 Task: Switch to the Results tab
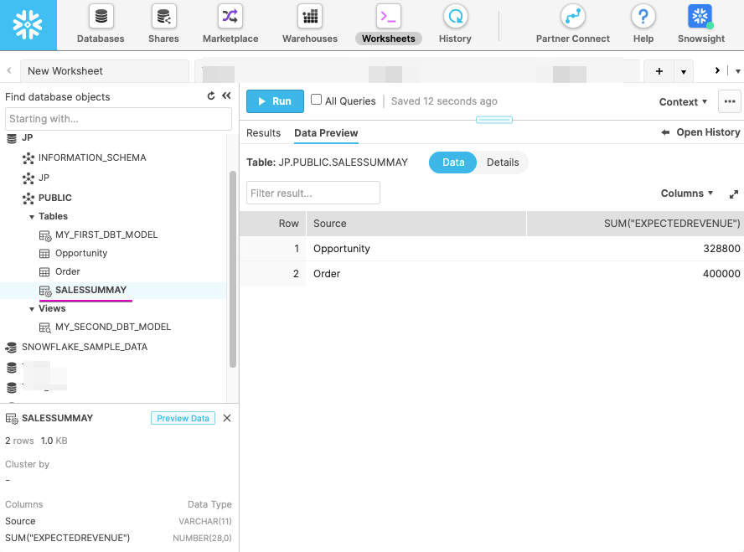[263, 133]
